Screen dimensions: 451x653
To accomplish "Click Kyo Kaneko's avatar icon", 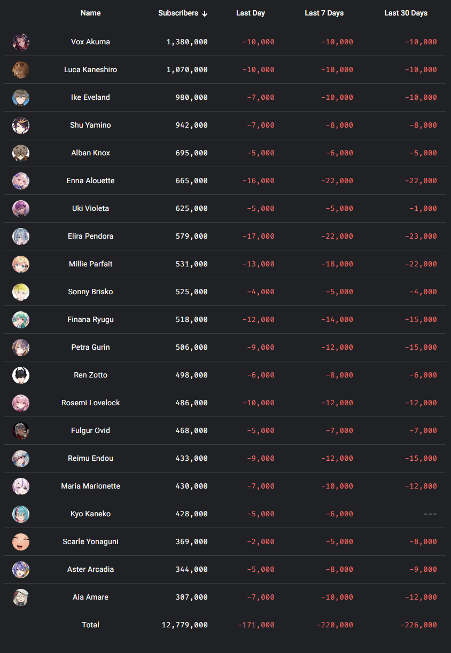I will (x=21, y=514).
